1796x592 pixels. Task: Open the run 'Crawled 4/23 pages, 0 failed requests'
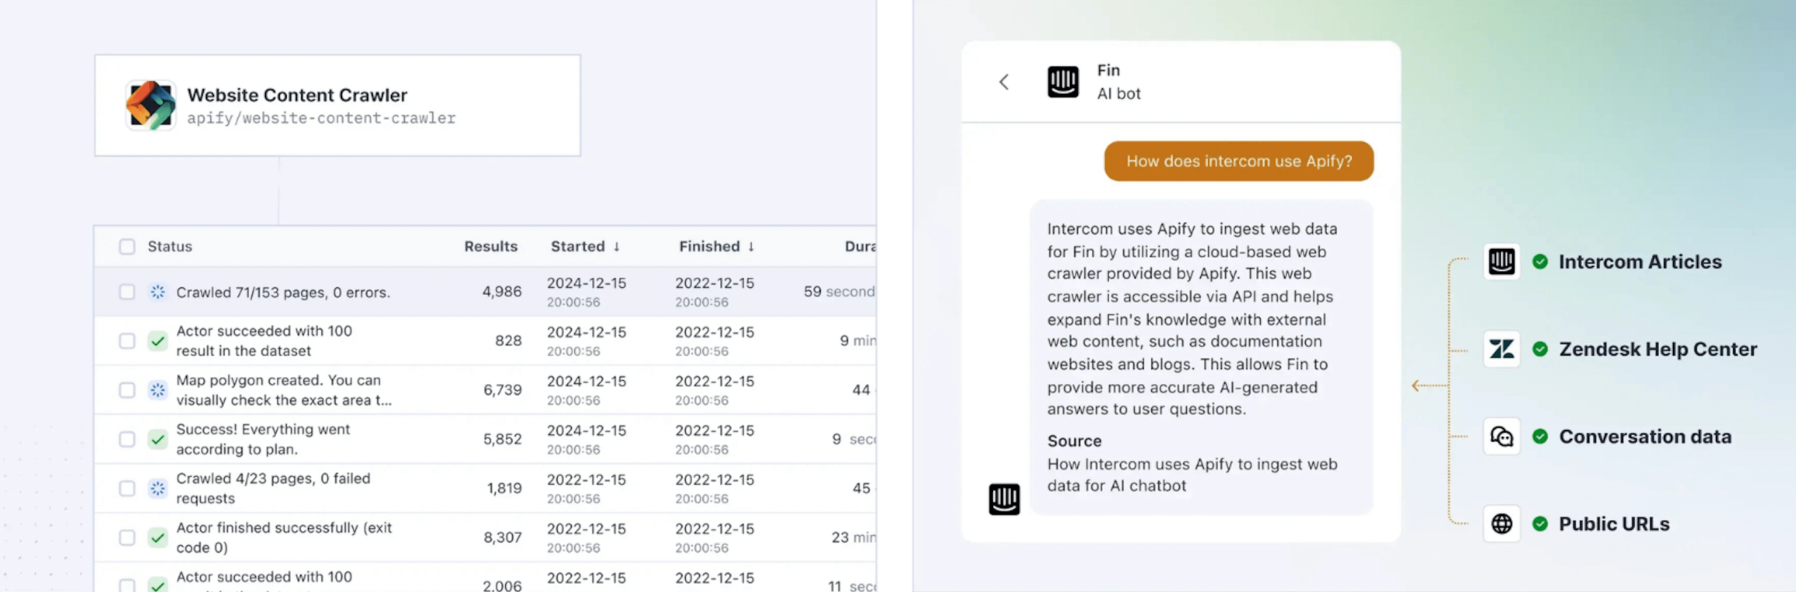point(273,488)
